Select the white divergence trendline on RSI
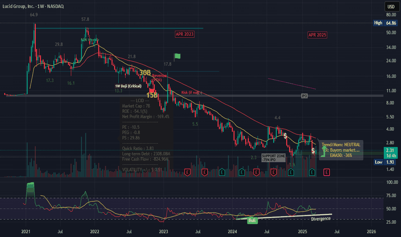The image size is (401, 237). [284, 216]
